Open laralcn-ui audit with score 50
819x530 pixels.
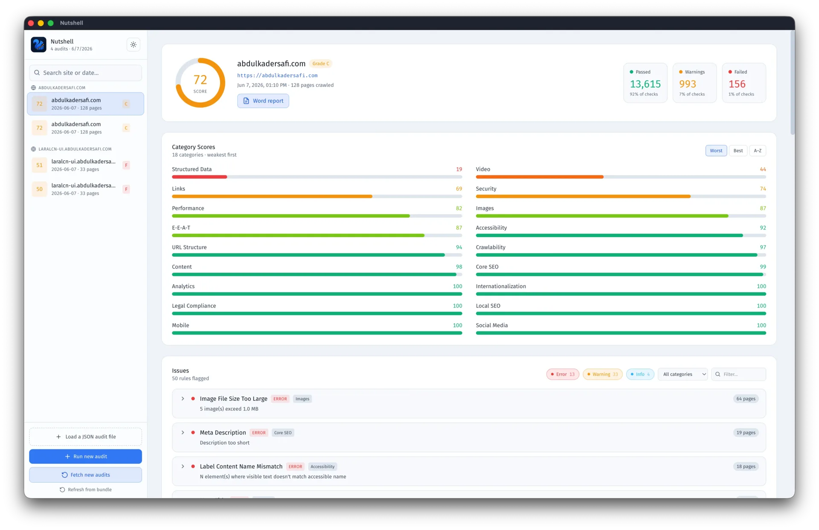85,189
